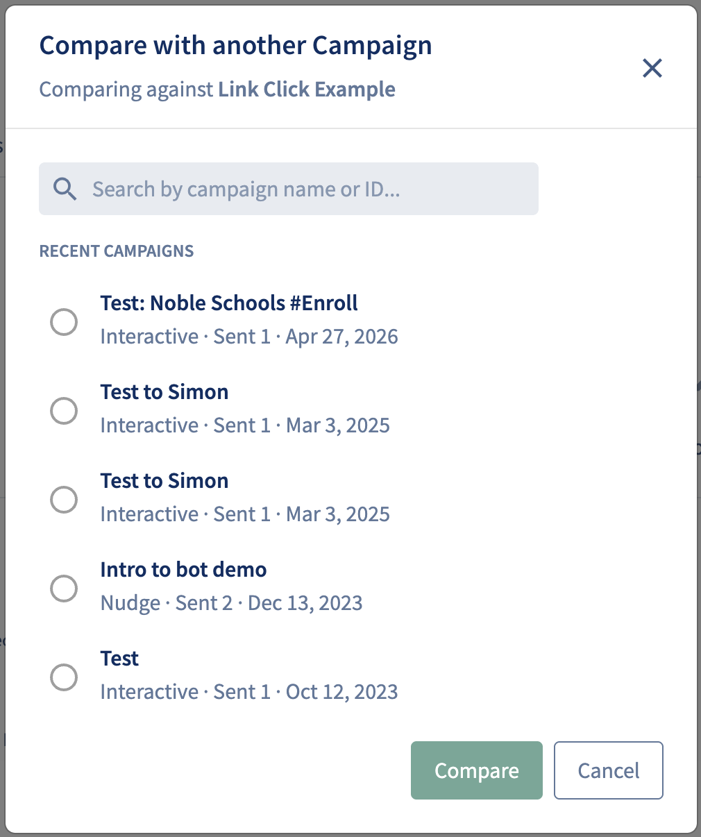Click the upper Test to Simon campaign title
Viewport: 701px width, 837px height.
tap(164, 392)
